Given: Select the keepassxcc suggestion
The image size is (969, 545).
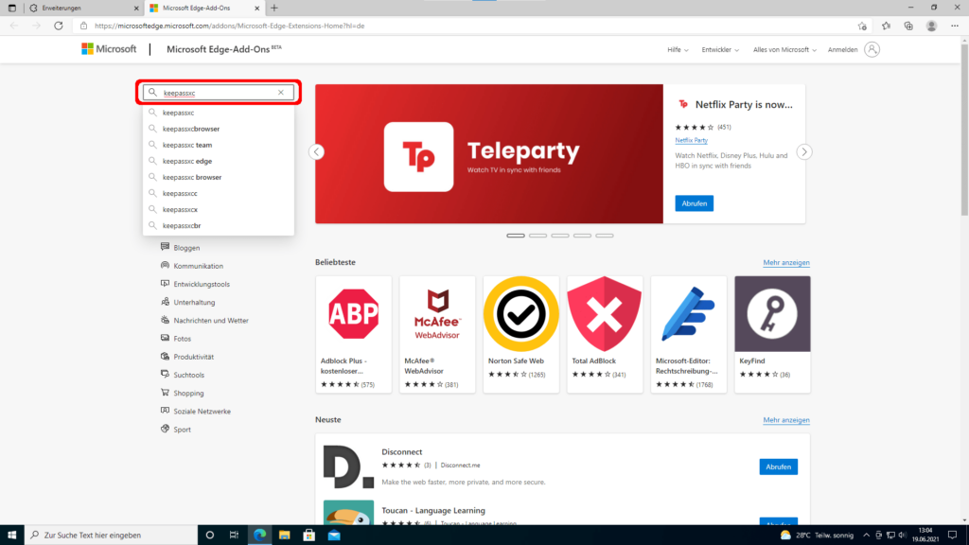Looking at the screenshot, I should [x=219, y=193].
